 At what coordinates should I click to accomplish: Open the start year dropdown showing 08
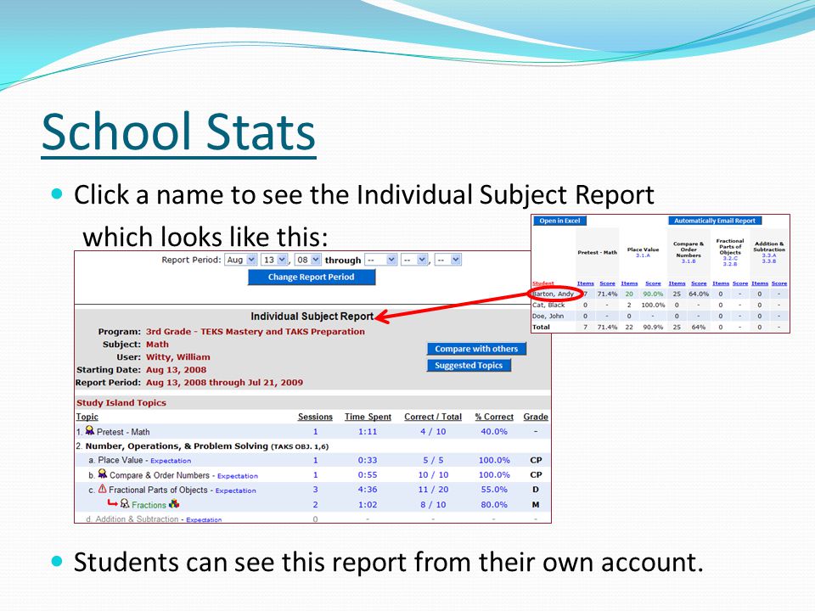pyautogui.click(x=307, y=260)
